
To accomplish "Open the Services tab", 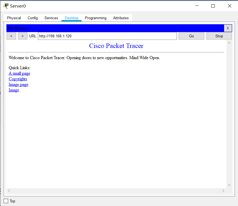I will 51,18.
